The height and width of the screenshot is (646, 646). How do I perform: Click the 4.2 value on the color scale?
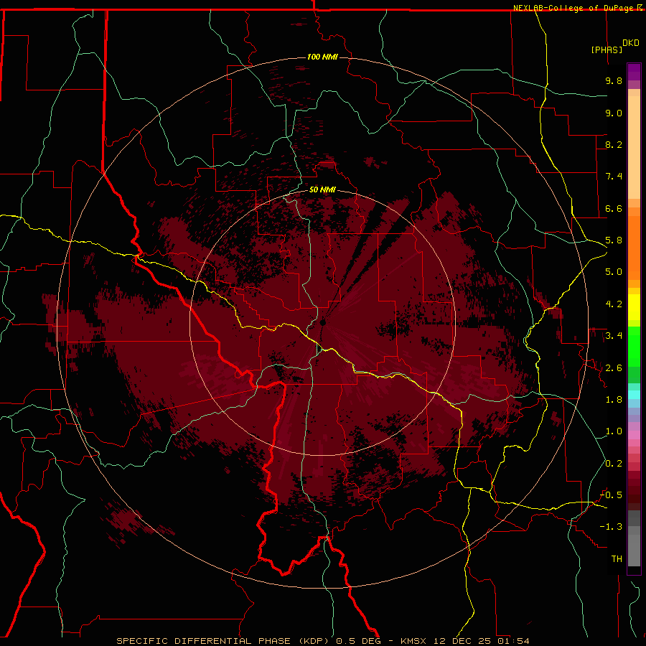[x=614, y=304]
